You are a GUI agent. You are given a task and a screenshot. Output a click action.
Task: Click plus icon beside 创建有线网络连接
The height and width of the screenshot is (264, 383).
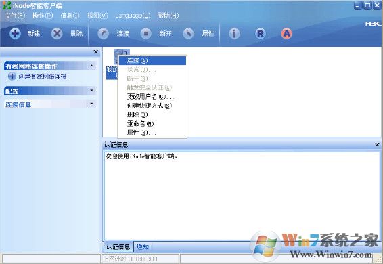[x=12, y=76]
